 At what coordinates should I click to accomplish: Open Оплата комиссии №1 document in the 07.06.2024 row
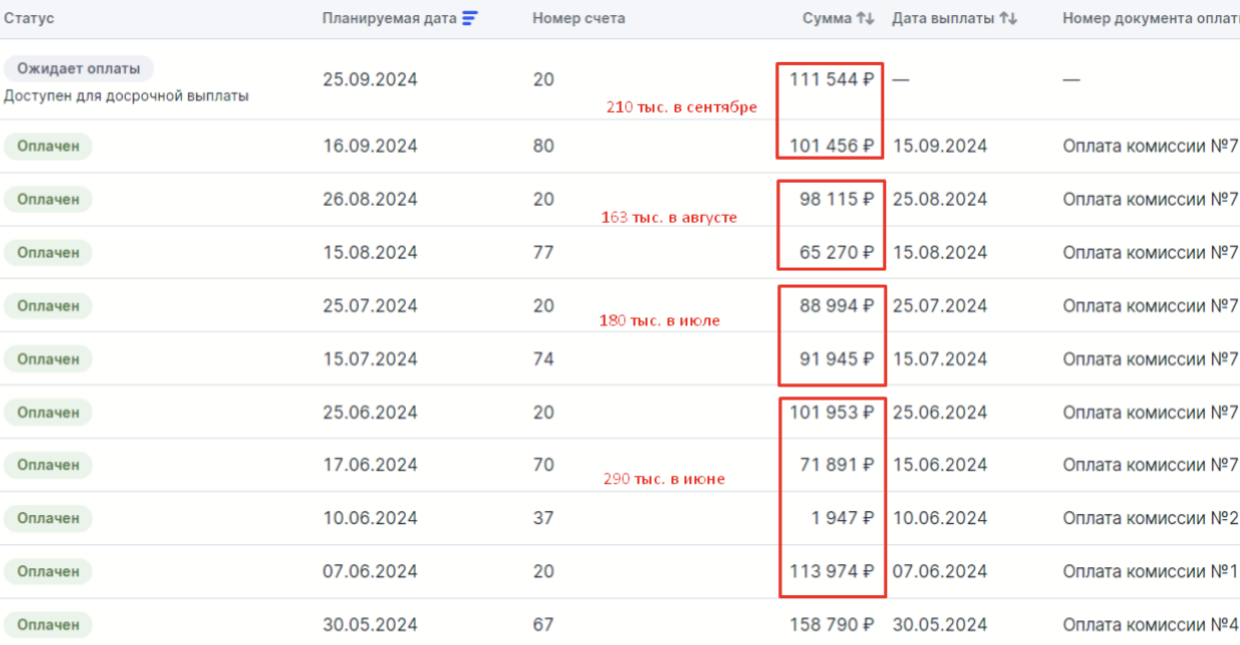point(1151,571)
